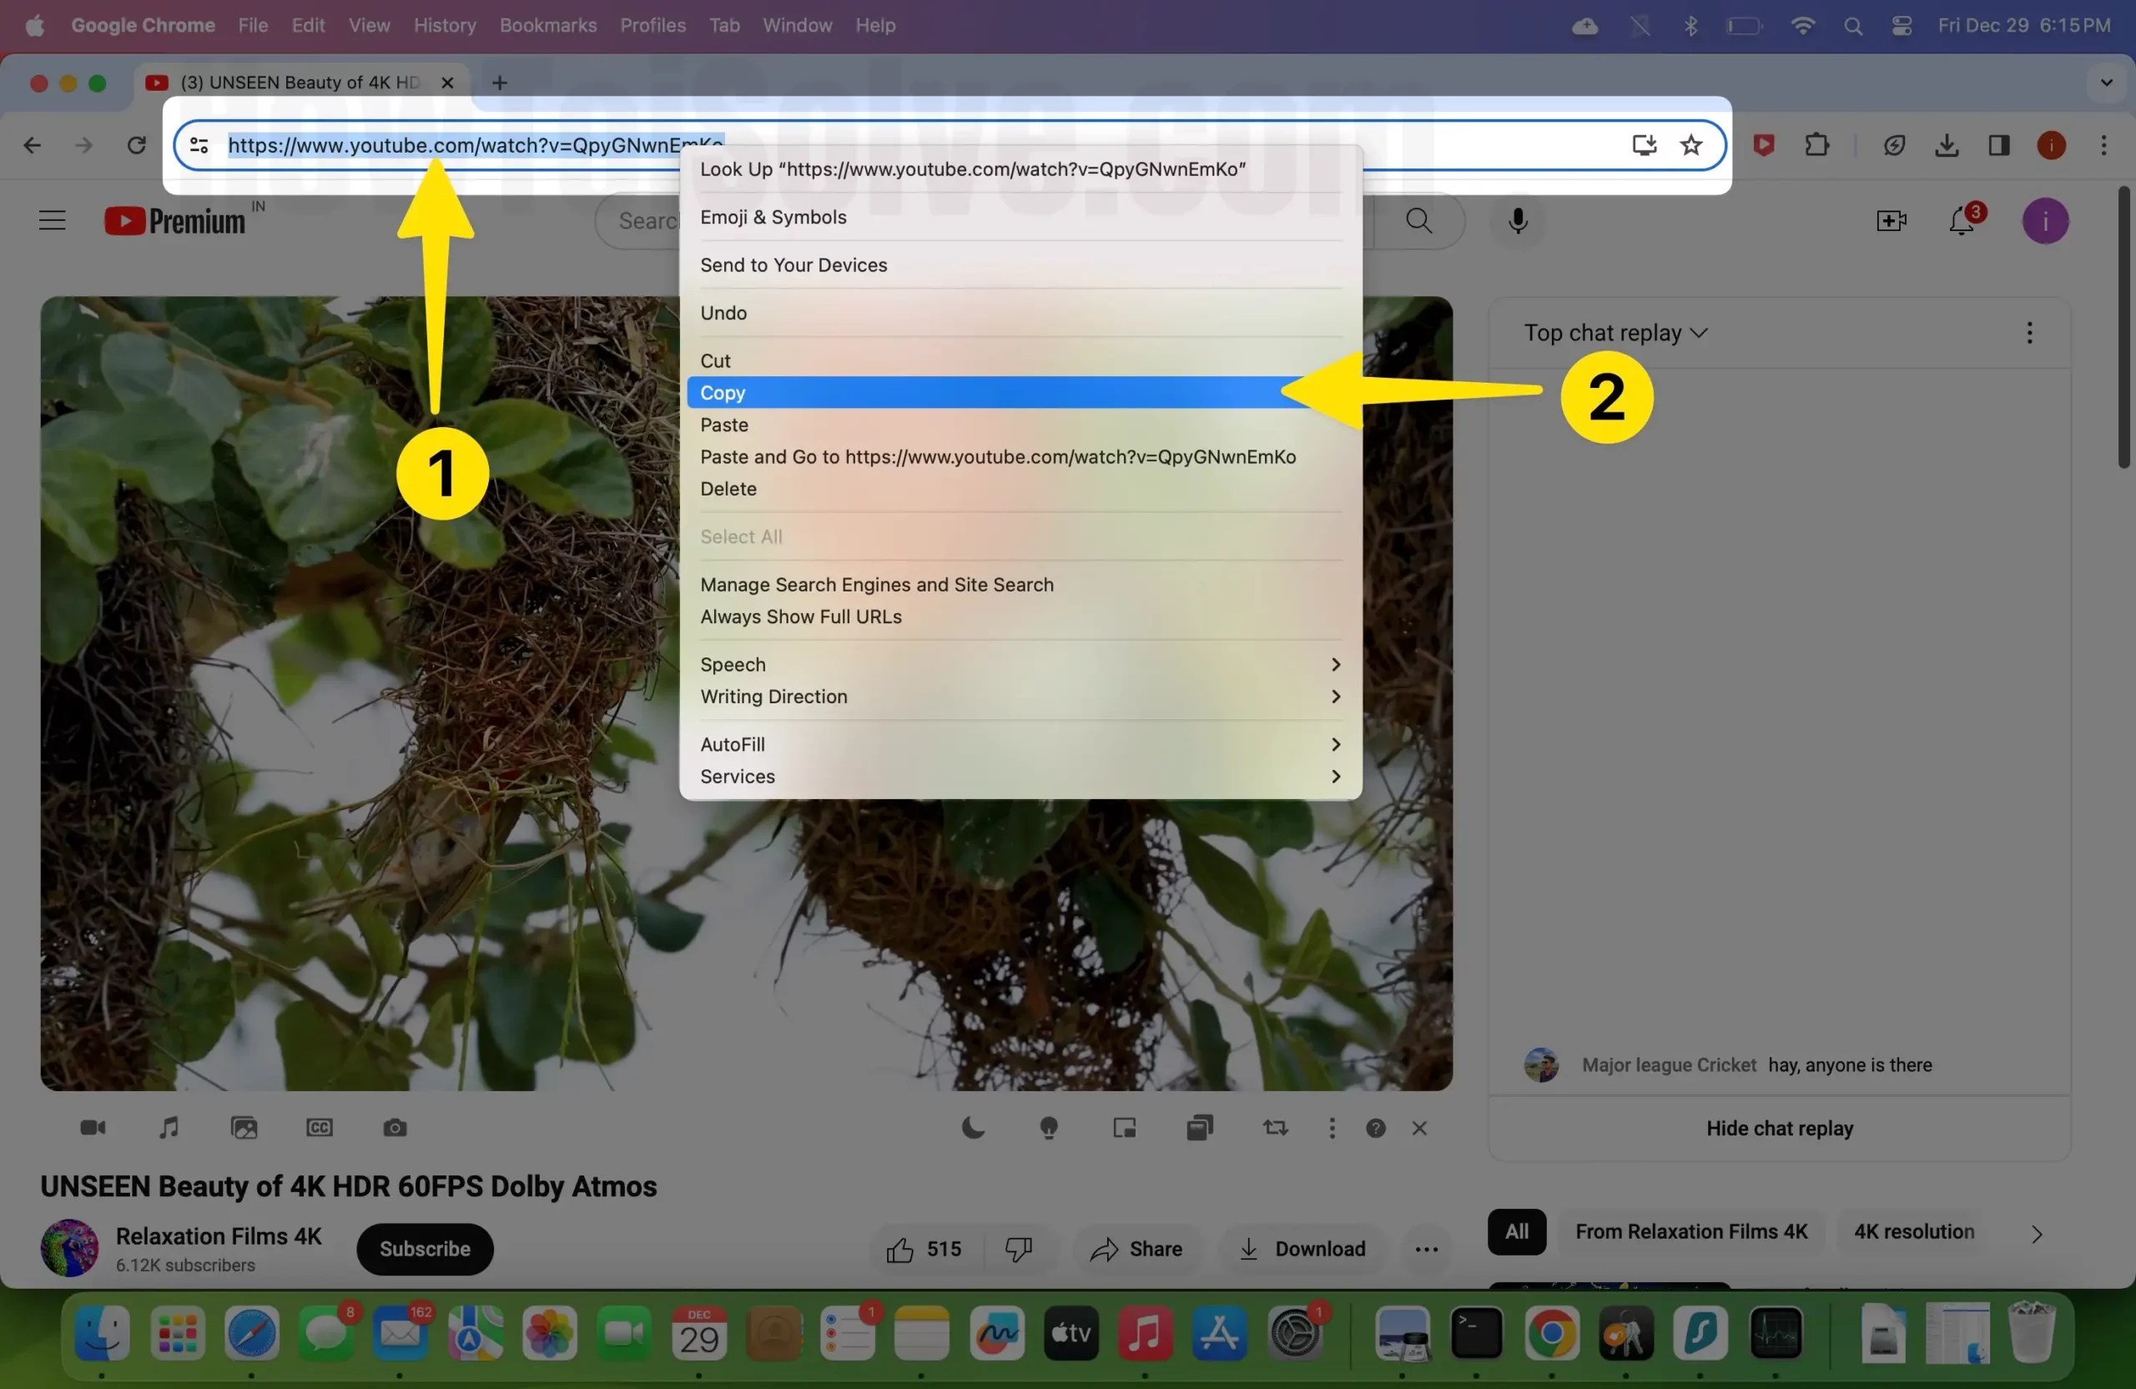
Task: Subscribe to Relaxation Films 4K
Action: [424, 1248]
